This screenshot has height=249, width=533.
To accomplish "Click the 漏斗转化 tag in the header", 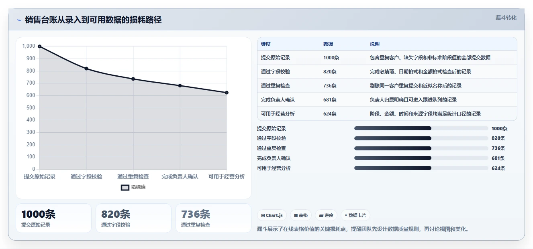I will coord(506,18).
